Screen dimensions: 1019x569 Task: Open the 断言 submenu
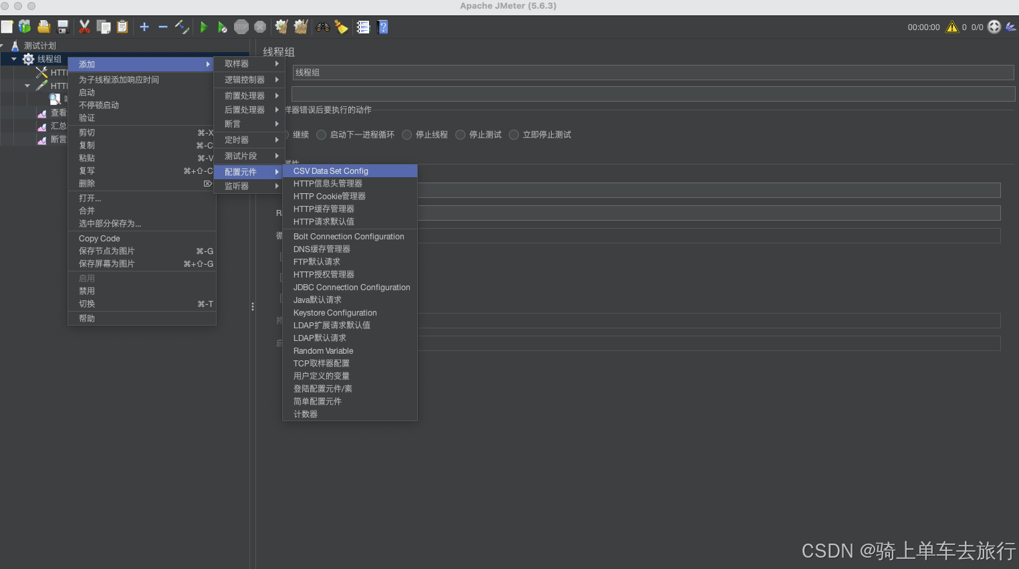(x=249, y=124)
